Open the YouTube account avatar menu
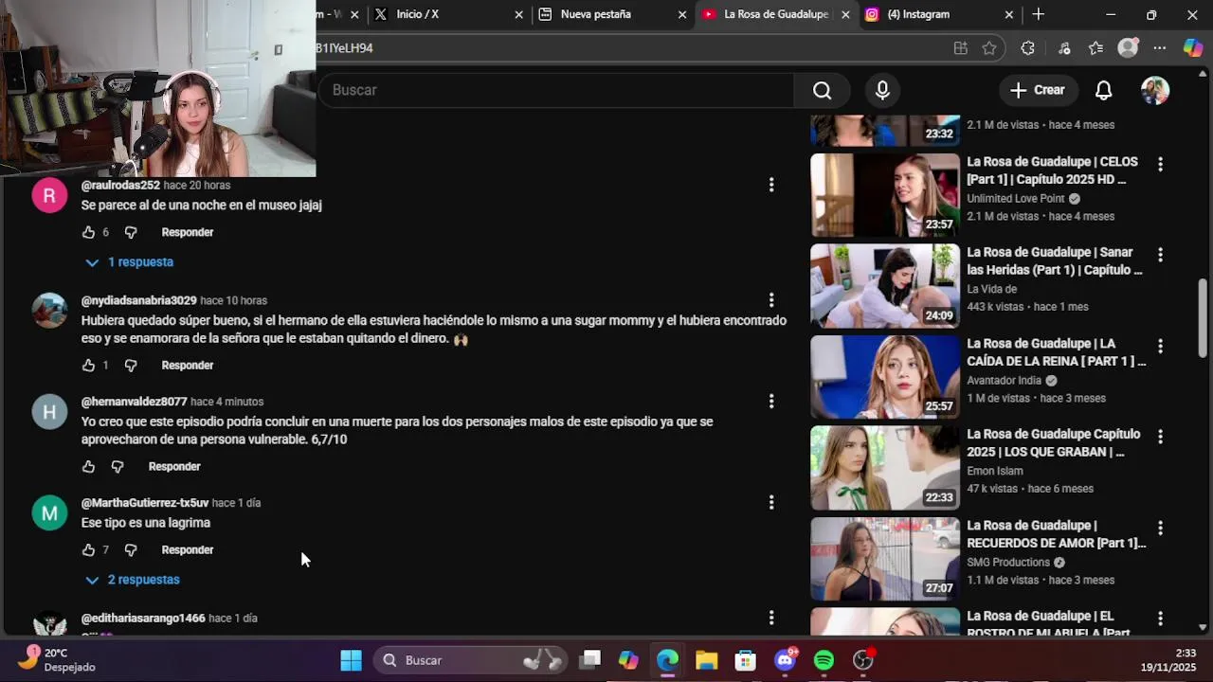The height and width of the screenshot is (682, 1213). (1155, 90)
